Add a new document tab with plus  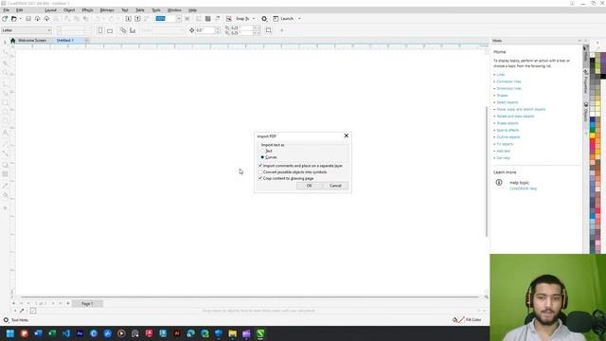86,40
